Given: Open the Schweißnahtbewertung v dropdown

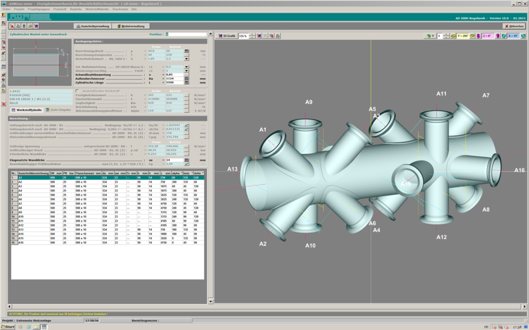Looking at the screenshot, I should [x=187, y=75].
